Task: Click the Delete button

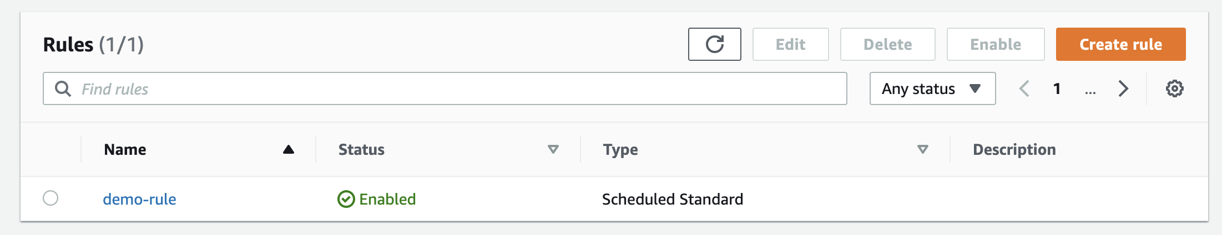Action: point(887,44)
